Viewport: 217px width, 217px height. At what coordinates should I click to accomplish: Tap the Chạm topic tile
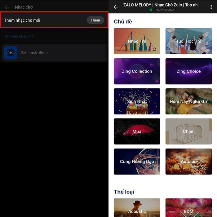[x=188, y=131]
